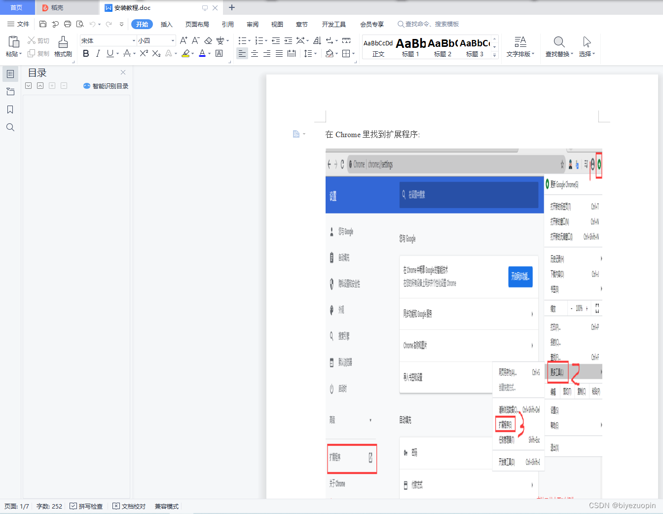663x514 pixels.
Task: Apply superscript with X² icon
Action: coord(144,53)
